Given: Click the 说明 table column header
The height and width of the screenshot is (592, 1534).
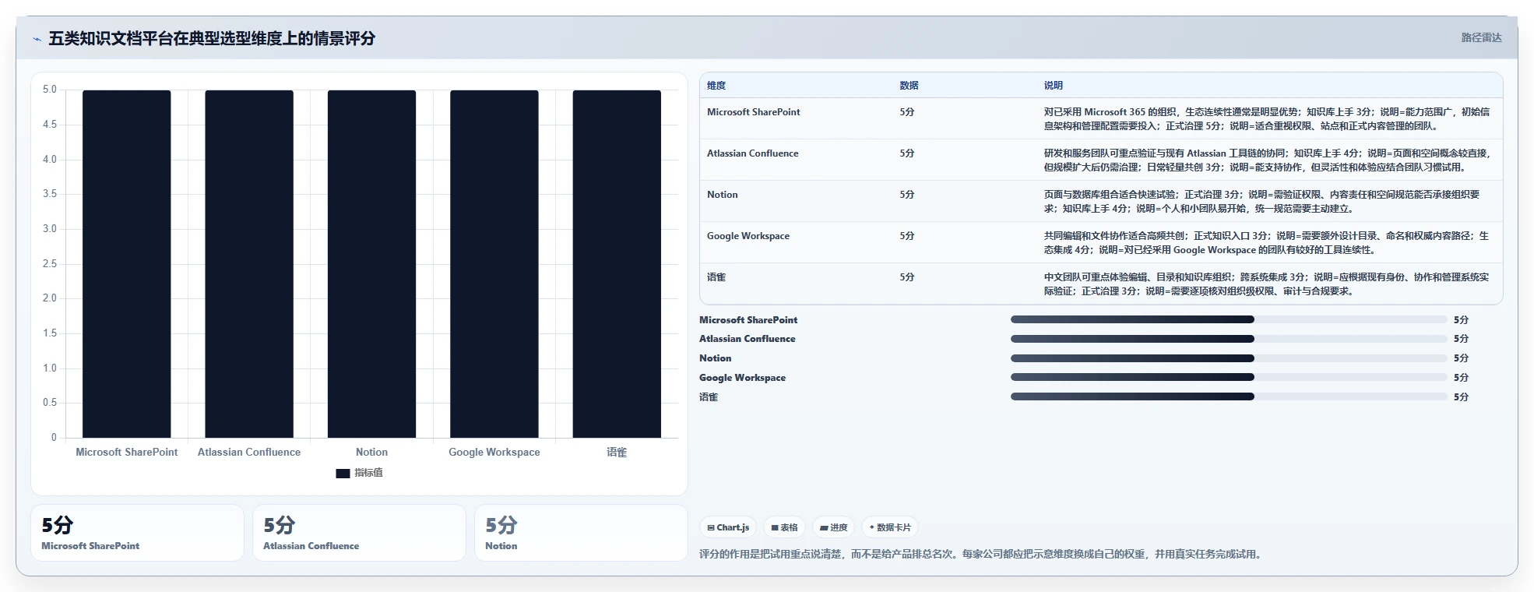Looking at the screenshot, I should (x=1054, y=86).
